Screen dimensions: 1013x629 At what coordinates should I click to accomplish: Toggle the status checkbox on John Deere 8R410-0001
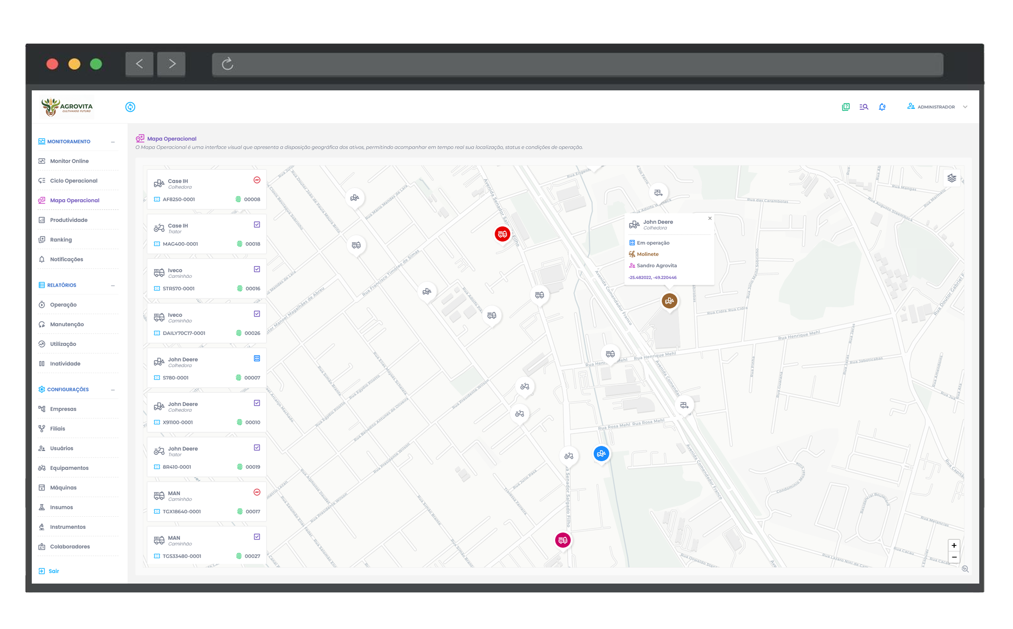[257, 447]
